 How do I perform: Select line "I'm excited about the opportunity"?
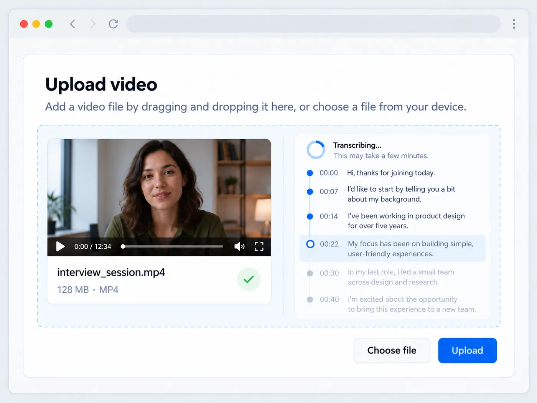point(412,304)
